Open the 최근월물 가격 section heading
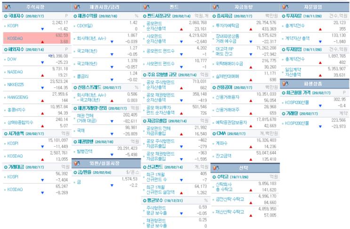350x229 pixels. [x=298, y=93]
